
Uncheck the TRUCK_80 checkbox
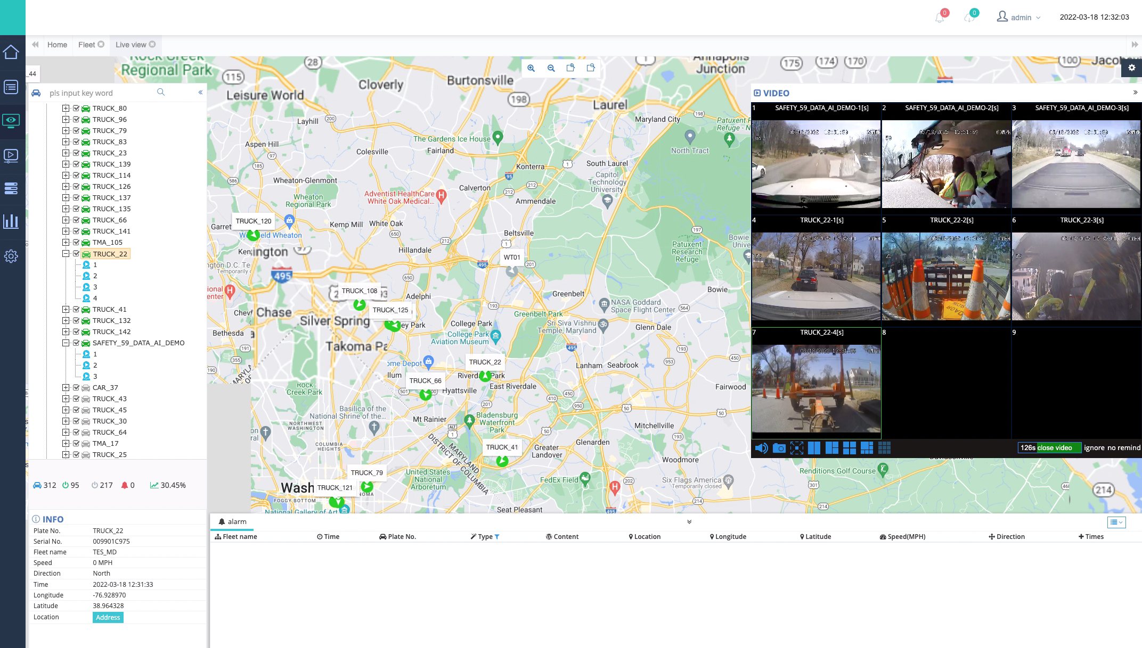pyautogui.click(x=76, y=108)
